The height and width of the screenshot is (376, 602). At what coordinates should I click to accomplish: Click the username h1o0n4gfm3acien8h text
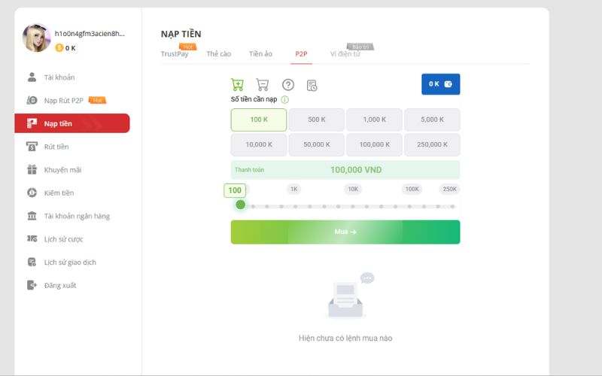coord(90,33)
